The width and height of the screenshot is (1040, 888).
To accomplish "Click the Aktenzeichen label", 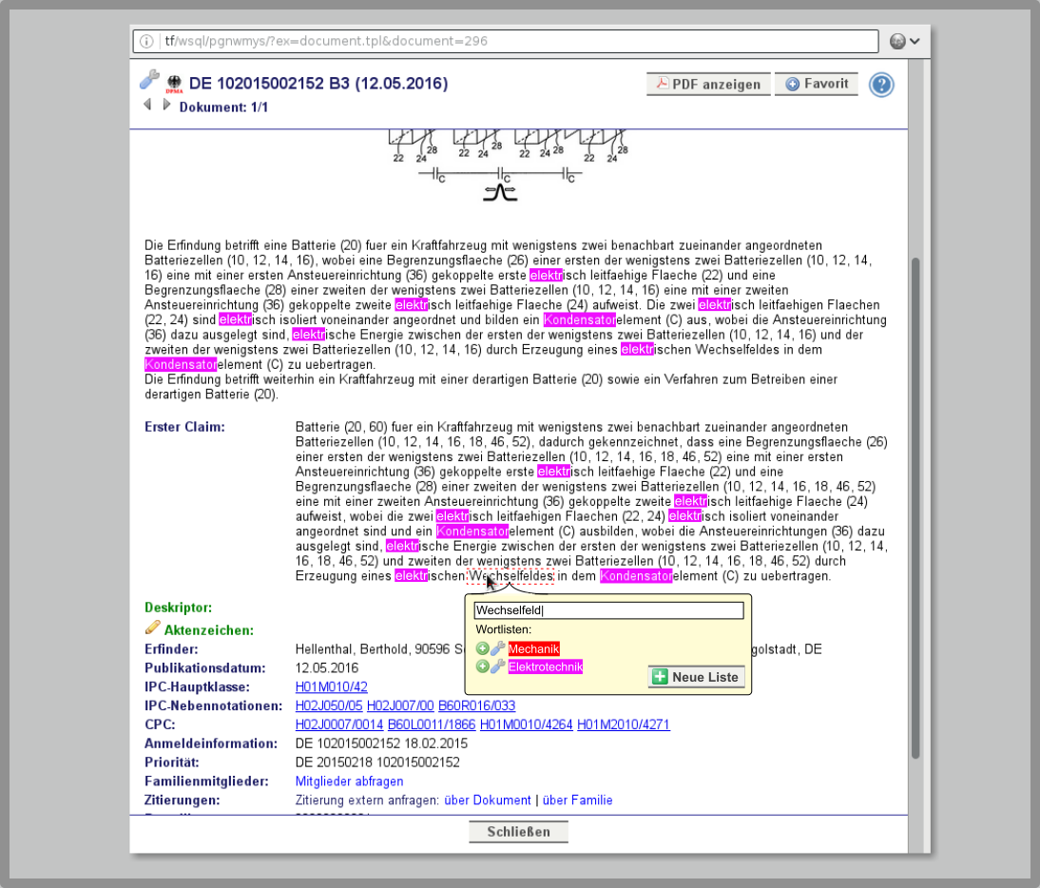I will click(x=209, y=630).
